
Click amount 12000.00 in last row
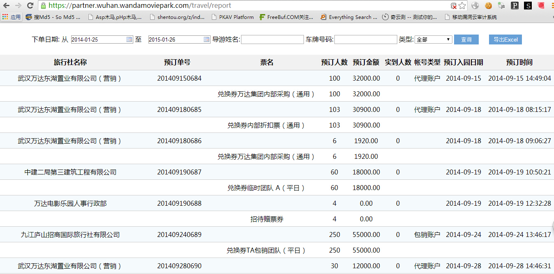coord(366,266)
